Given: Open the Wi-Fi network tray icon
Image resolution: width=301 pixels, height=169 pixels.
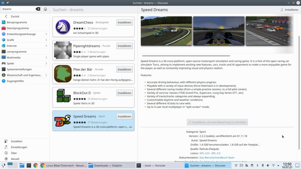Looking at the screenshot, I should click(273, 165).
